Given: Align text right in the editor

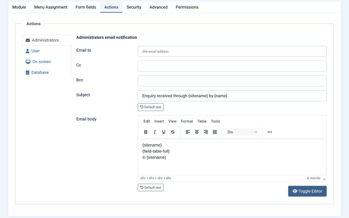Looking at the screenshot, I should pyautogui.click(x=206, y=132).
